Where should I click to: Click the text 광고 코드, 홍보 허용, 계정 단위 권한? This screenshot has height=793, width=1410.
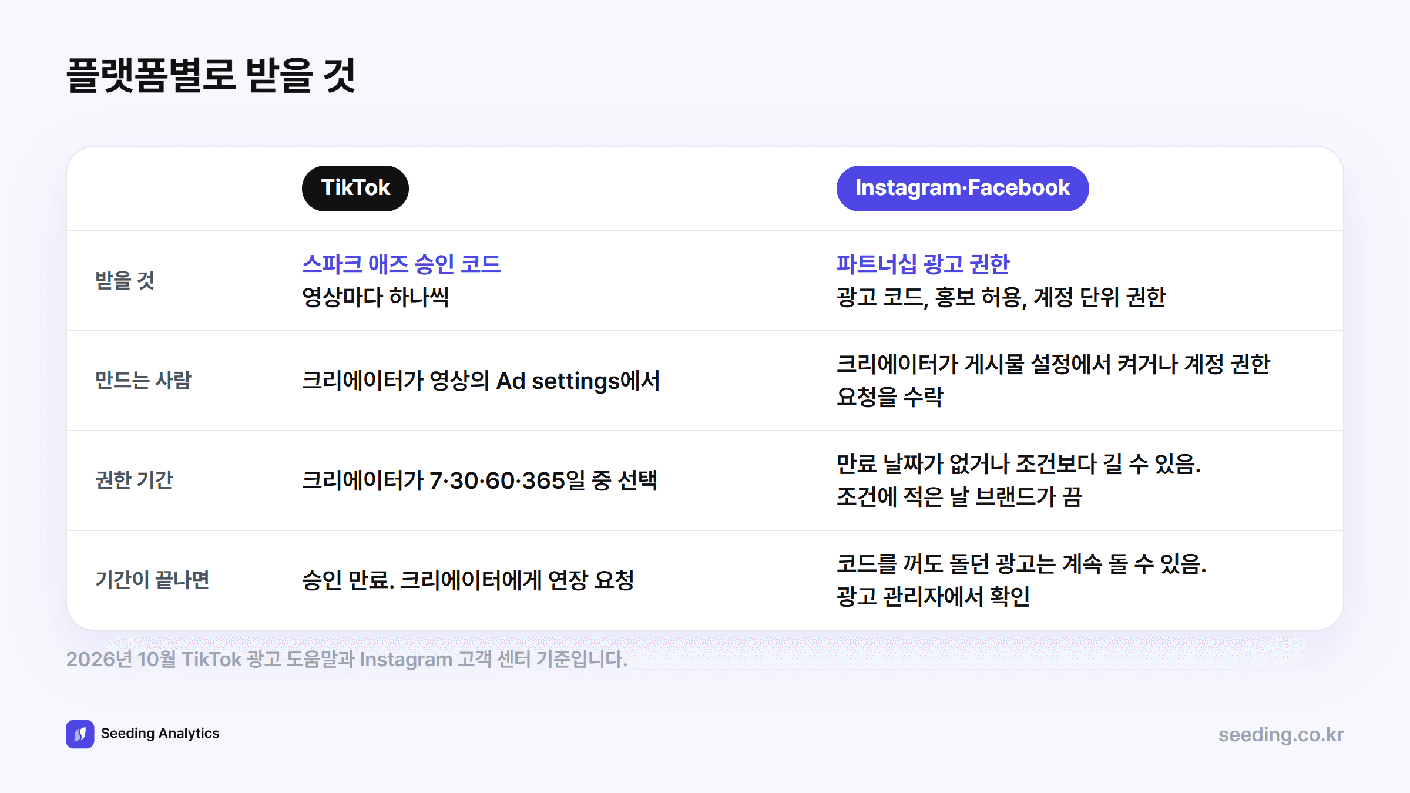tap(1002, 297)
